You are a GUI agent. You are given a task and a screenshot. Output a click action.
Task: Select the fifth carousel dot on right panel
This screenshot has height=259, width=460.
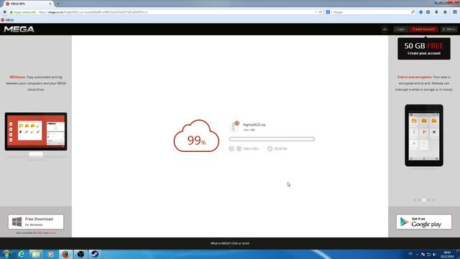[x=433, y=200]
